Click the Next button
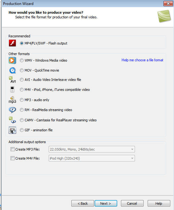174x210 pixels. (x=106, y=203)
